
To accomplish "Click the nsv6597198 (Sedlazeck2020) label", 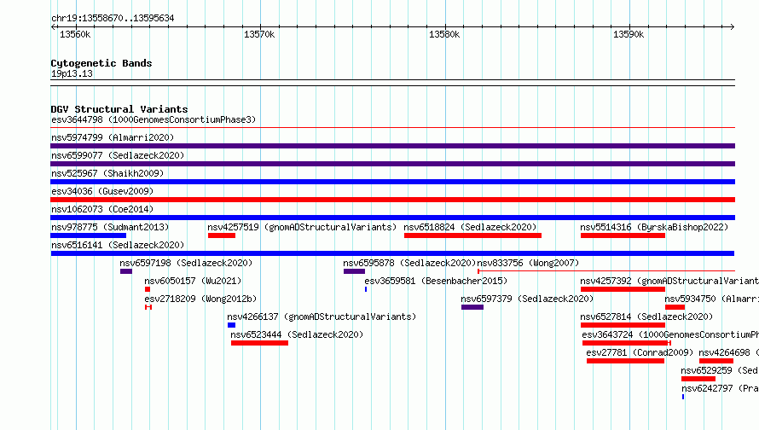I will click(x=187, y=263).
